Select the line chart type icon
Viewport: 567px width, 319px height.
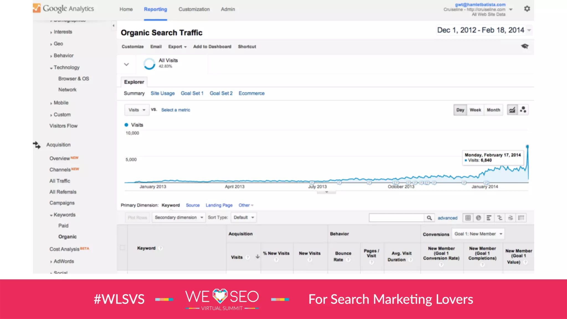click(512, 110)
